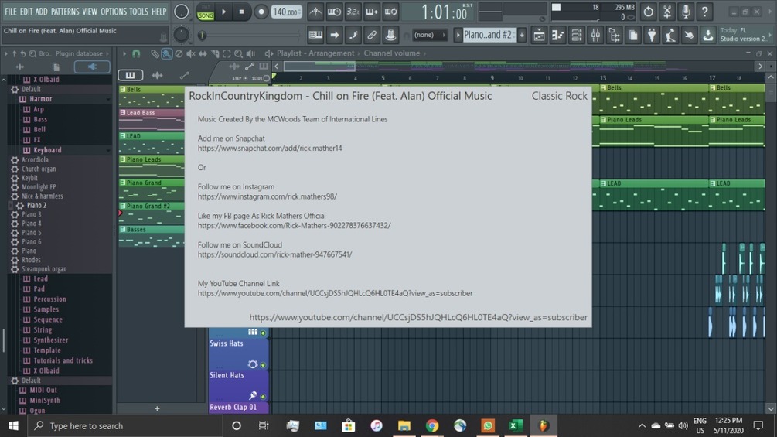Open the pattern selector Piano..and #2
The image size is (777, 437).
coord(488,35)
